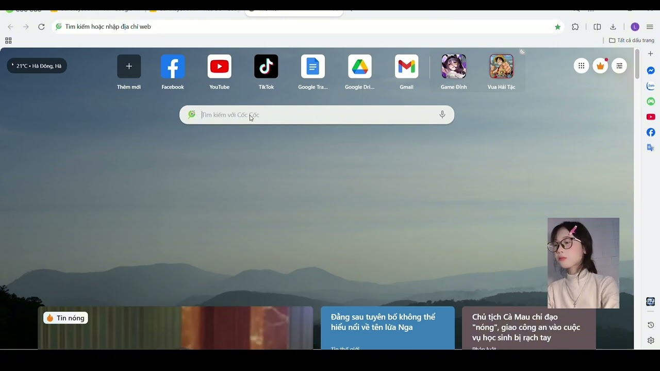Open article about Chủ tịch Cà Mau
The image size is (660, 371).
pyautogui.click(x=529, y=328)
